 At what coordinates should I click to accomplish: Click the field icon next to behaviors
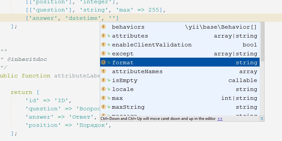click(x=103, y=27)
